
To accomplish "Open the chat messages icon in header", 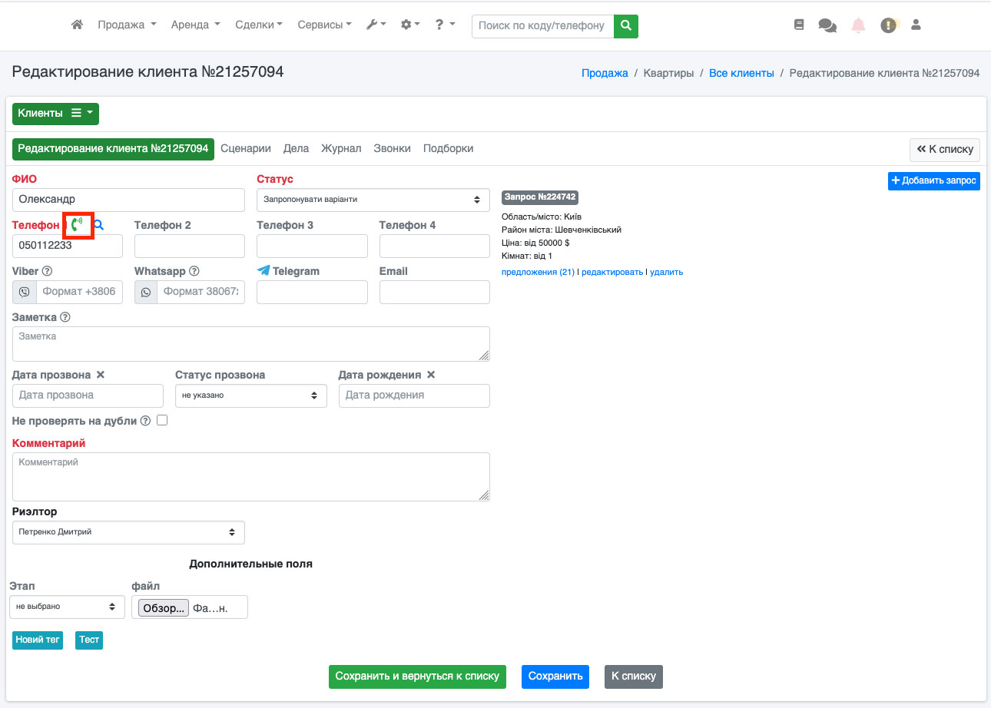I will [827, 25].
